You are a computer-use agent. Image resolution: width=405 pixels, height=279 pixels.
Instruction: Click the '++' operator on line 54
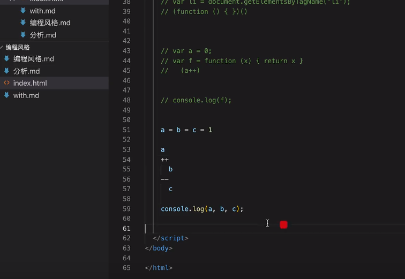point(164,160)
